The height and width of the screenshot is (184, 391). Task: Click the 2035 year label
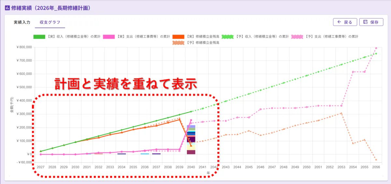pos(133,167)
